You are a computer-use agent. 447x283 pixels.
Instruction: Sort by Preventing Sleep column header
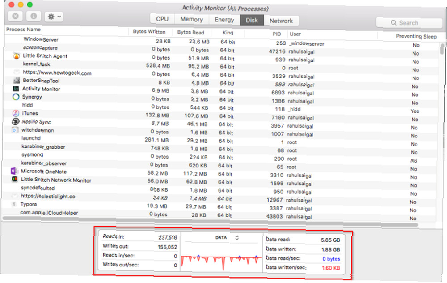pos(416,36)
